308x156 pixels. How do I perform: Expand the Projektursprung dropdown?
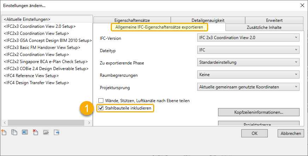pyautogui.click(x=248, y=87)
